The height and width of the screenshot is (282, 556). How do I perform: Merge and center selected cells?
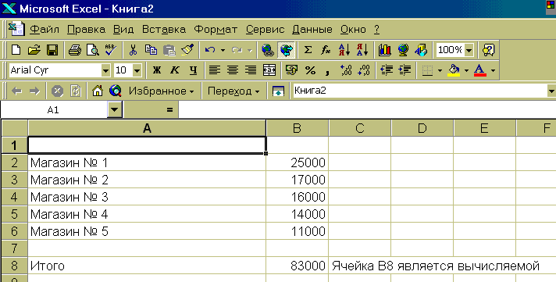269,70
